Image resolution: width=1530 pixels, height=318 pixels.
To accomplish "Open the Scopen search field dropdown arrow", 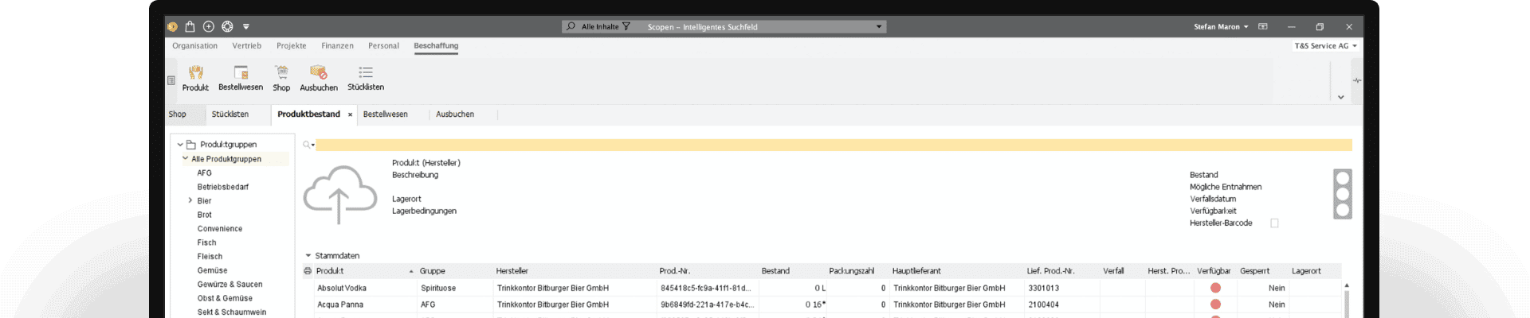I will (x=879, y=27).
